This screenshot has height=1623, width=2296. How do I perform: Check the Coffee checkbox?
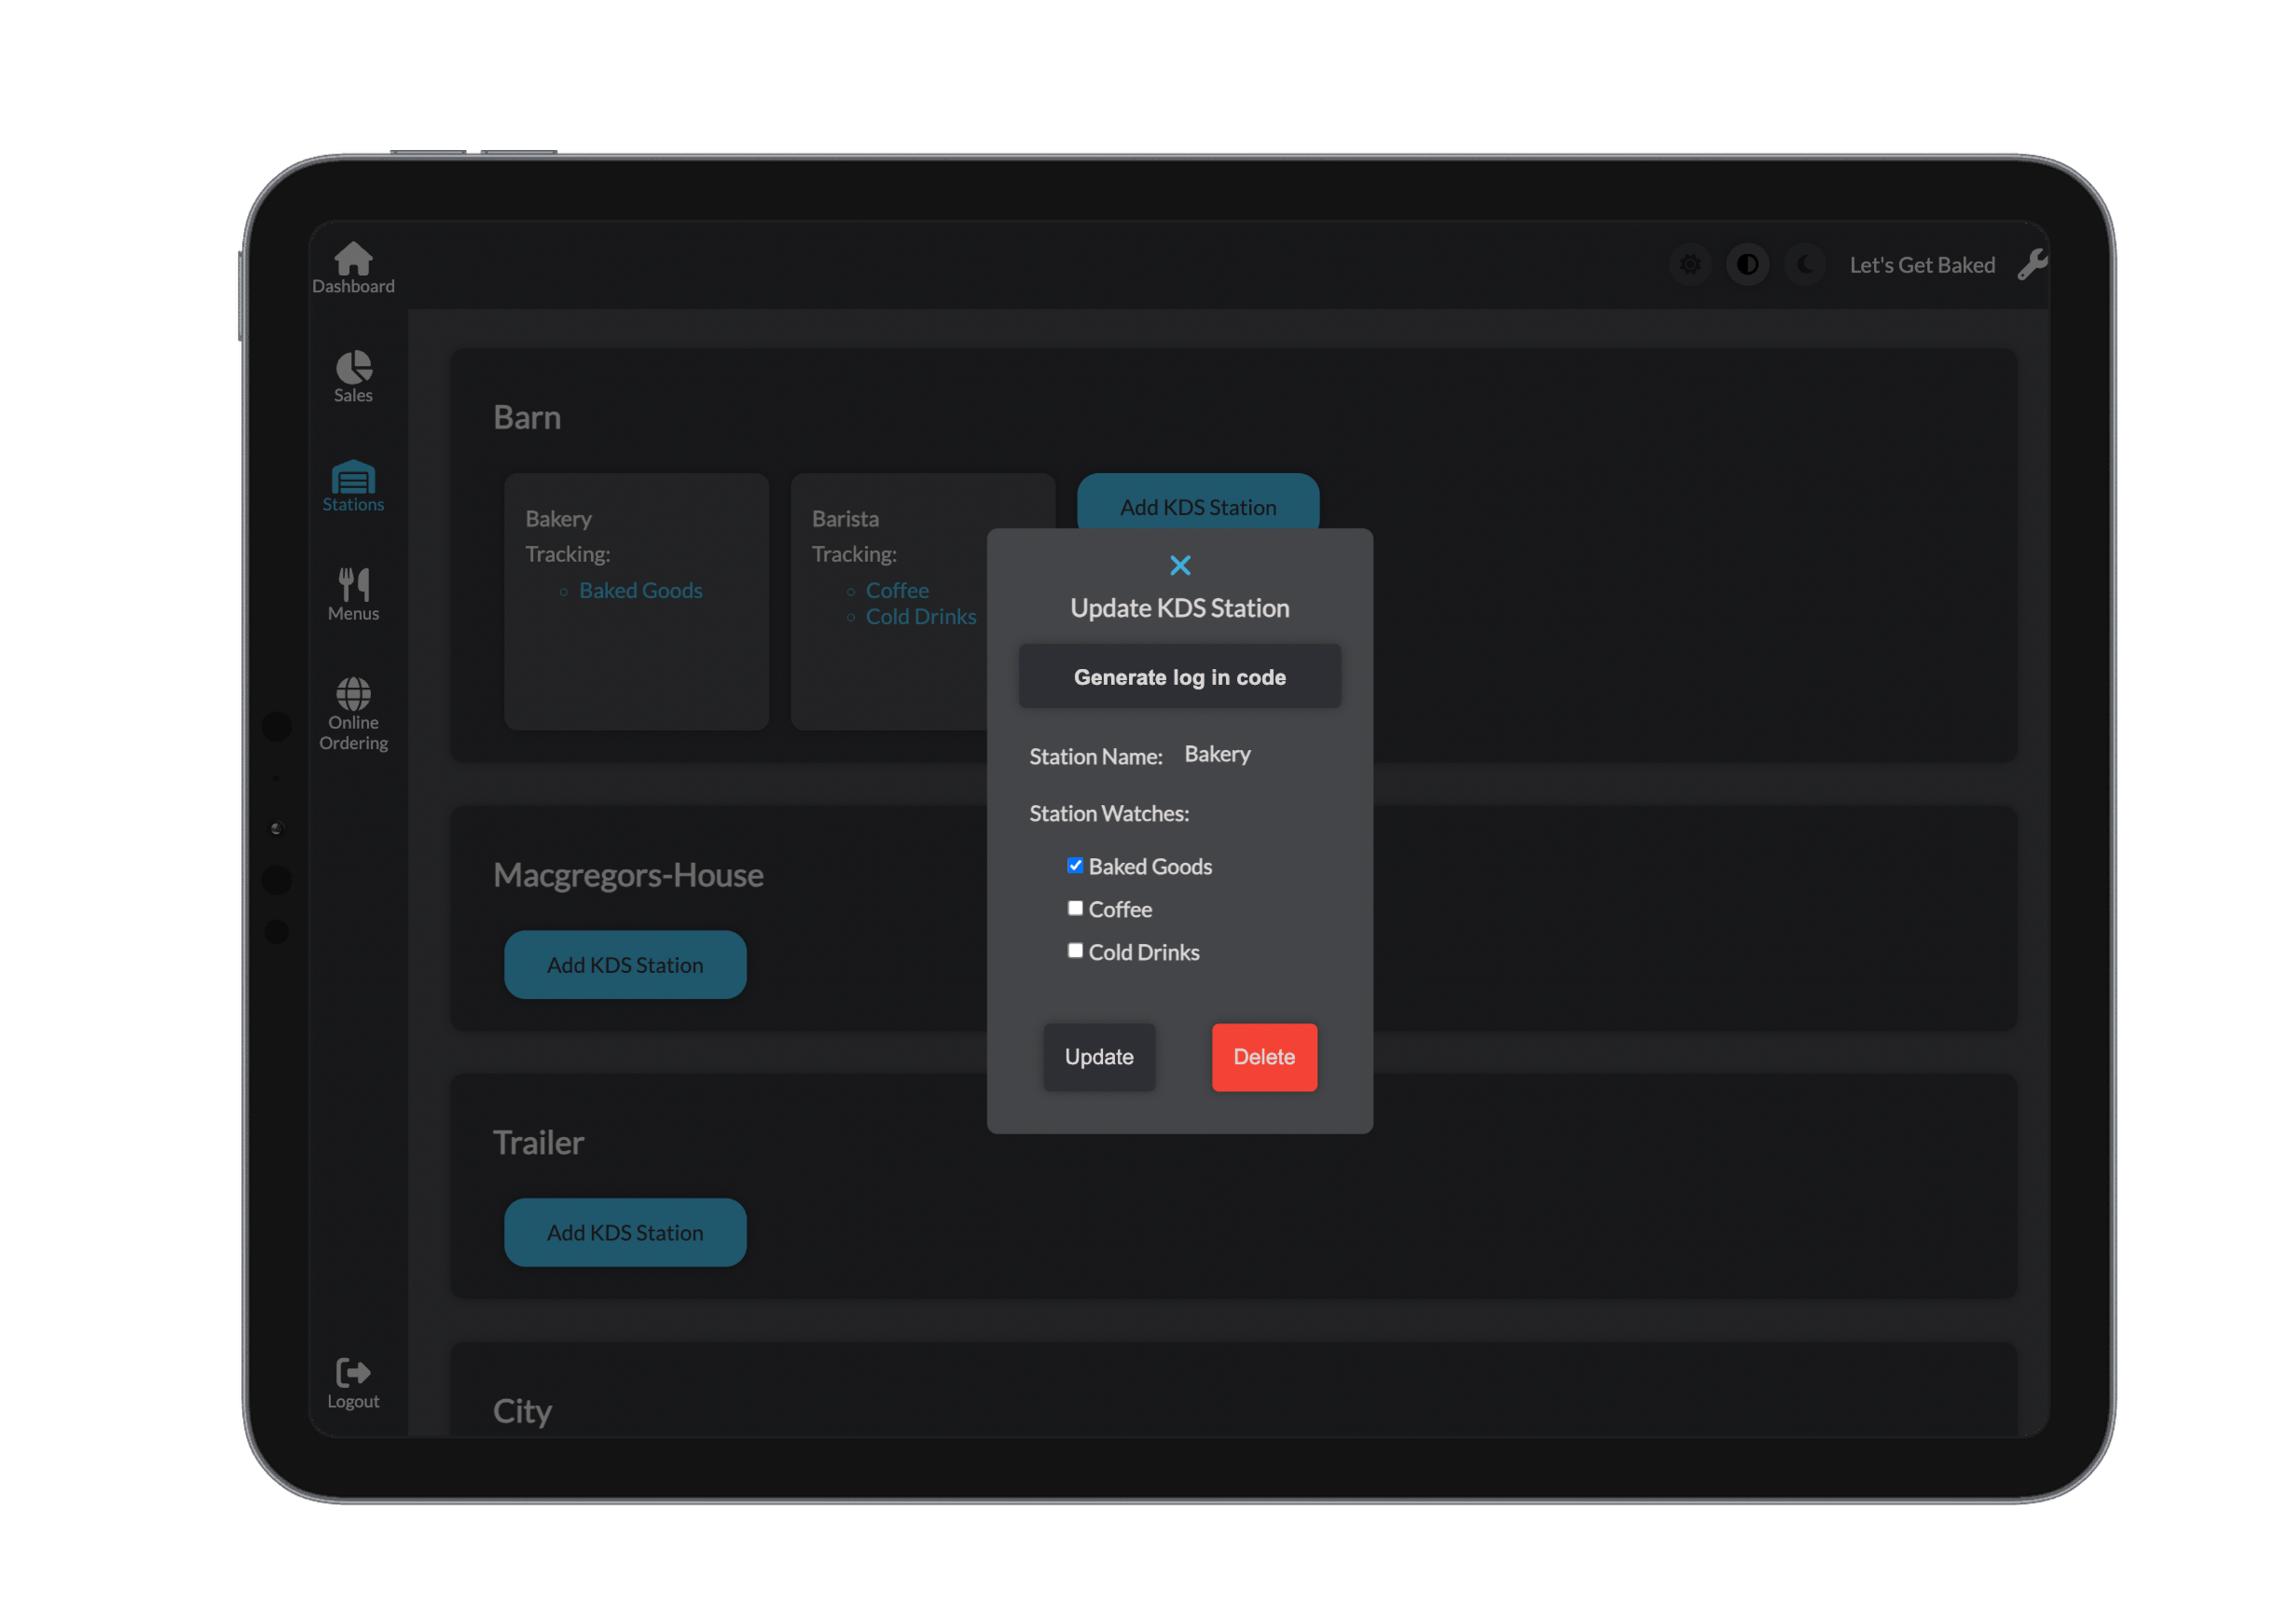pyautogui.click(x=1075, y=907)
